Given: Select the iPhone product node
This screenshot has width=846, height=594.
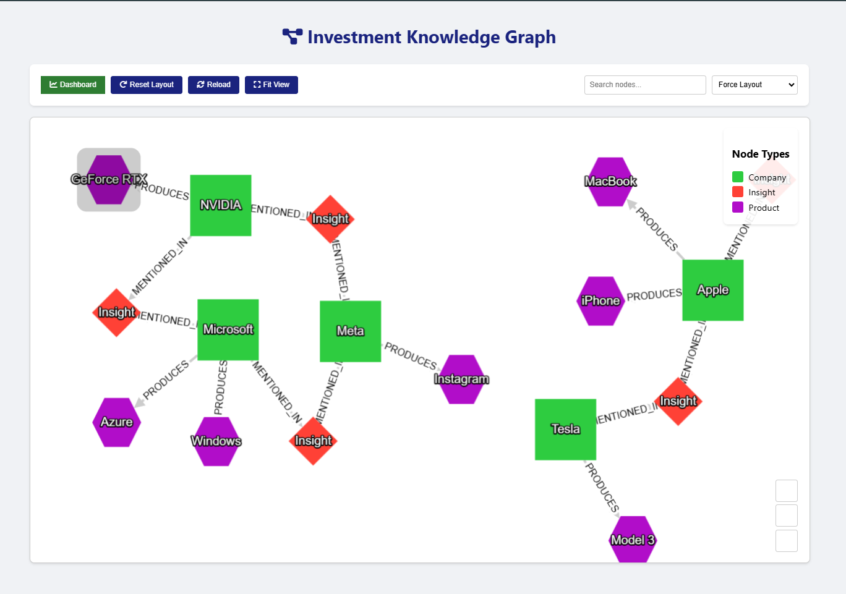Looking at the screenshot, I should click(x=600, y=301).
